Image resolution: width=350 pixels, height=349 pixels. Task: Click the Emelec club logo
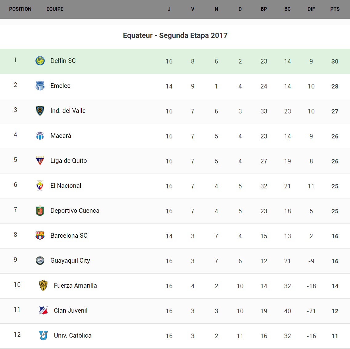coord(40,86)
